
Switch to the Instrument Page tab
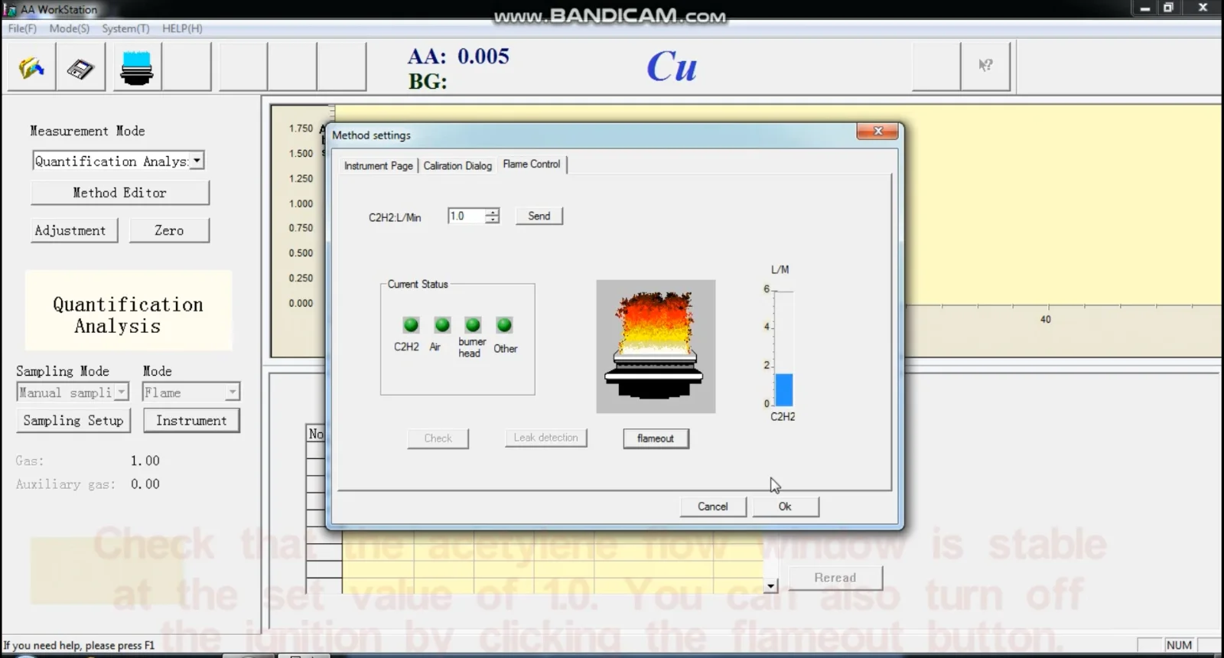coord(378,165)
